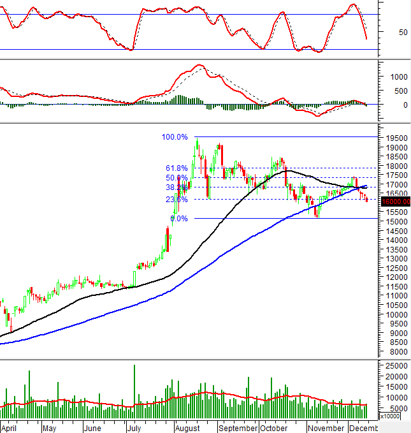Click the tallest volume bar in July
The width and height of the screenshot is (411, 433).
click(x=134, y=390)
